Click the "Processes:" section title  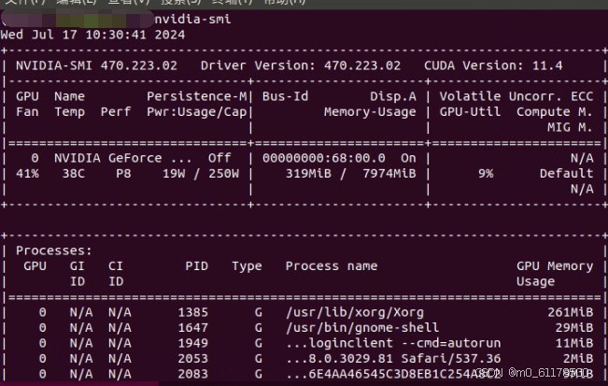pyautogui.click(x=54, y=250)
